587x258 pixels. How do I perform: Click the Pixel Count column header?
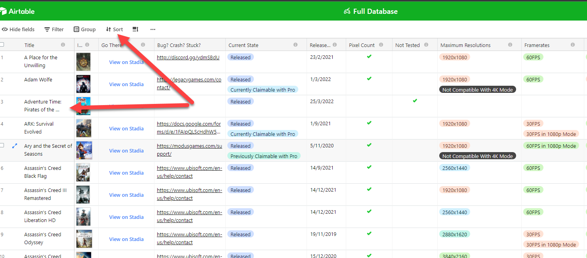pyautogui.click(x=369, y=45)
